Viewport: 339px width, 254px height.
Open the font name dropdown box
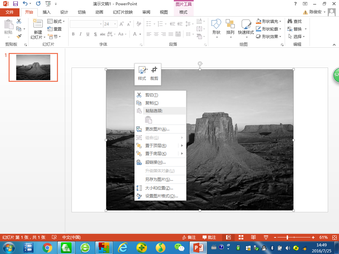click(101, 24)
